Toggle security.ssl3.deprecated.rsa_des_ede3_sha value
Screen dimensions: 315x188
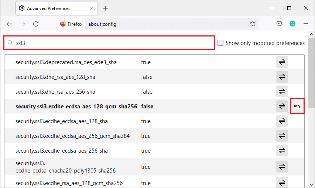click(282, 62)
